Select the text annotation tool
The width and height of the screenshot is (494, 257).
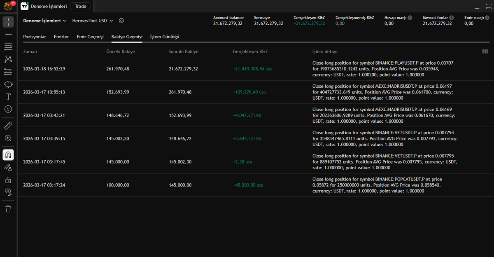coord(8,97)
